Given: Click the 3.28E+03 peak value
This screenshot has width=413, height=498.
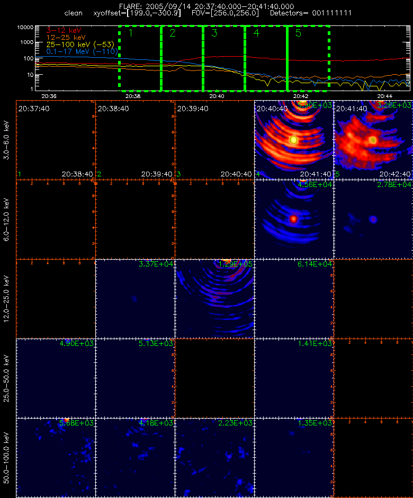Looking at the screenshot, I should (x=394, y=105).
